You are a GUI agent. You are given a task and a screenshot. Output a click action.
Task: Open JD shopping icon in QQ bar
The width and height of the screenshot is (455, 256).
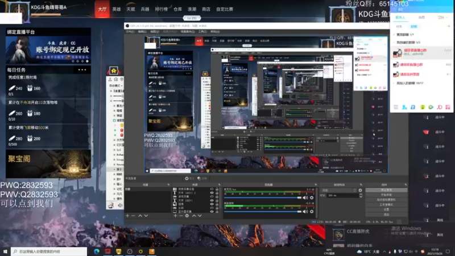pyautogui.click(x=440, y=107)
